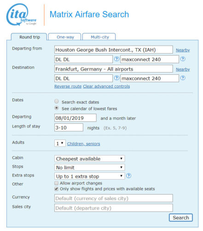Image resolution: width=203 pixels, height=231 pixels.
Task: Expand the Extra stops dropdown
Action: coord(90,176)
